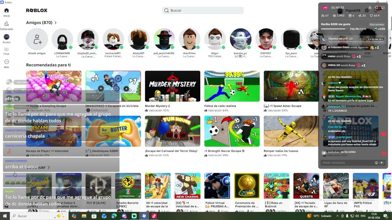
Task: Click the Robux hexagon icon
Action: point(367,10)
